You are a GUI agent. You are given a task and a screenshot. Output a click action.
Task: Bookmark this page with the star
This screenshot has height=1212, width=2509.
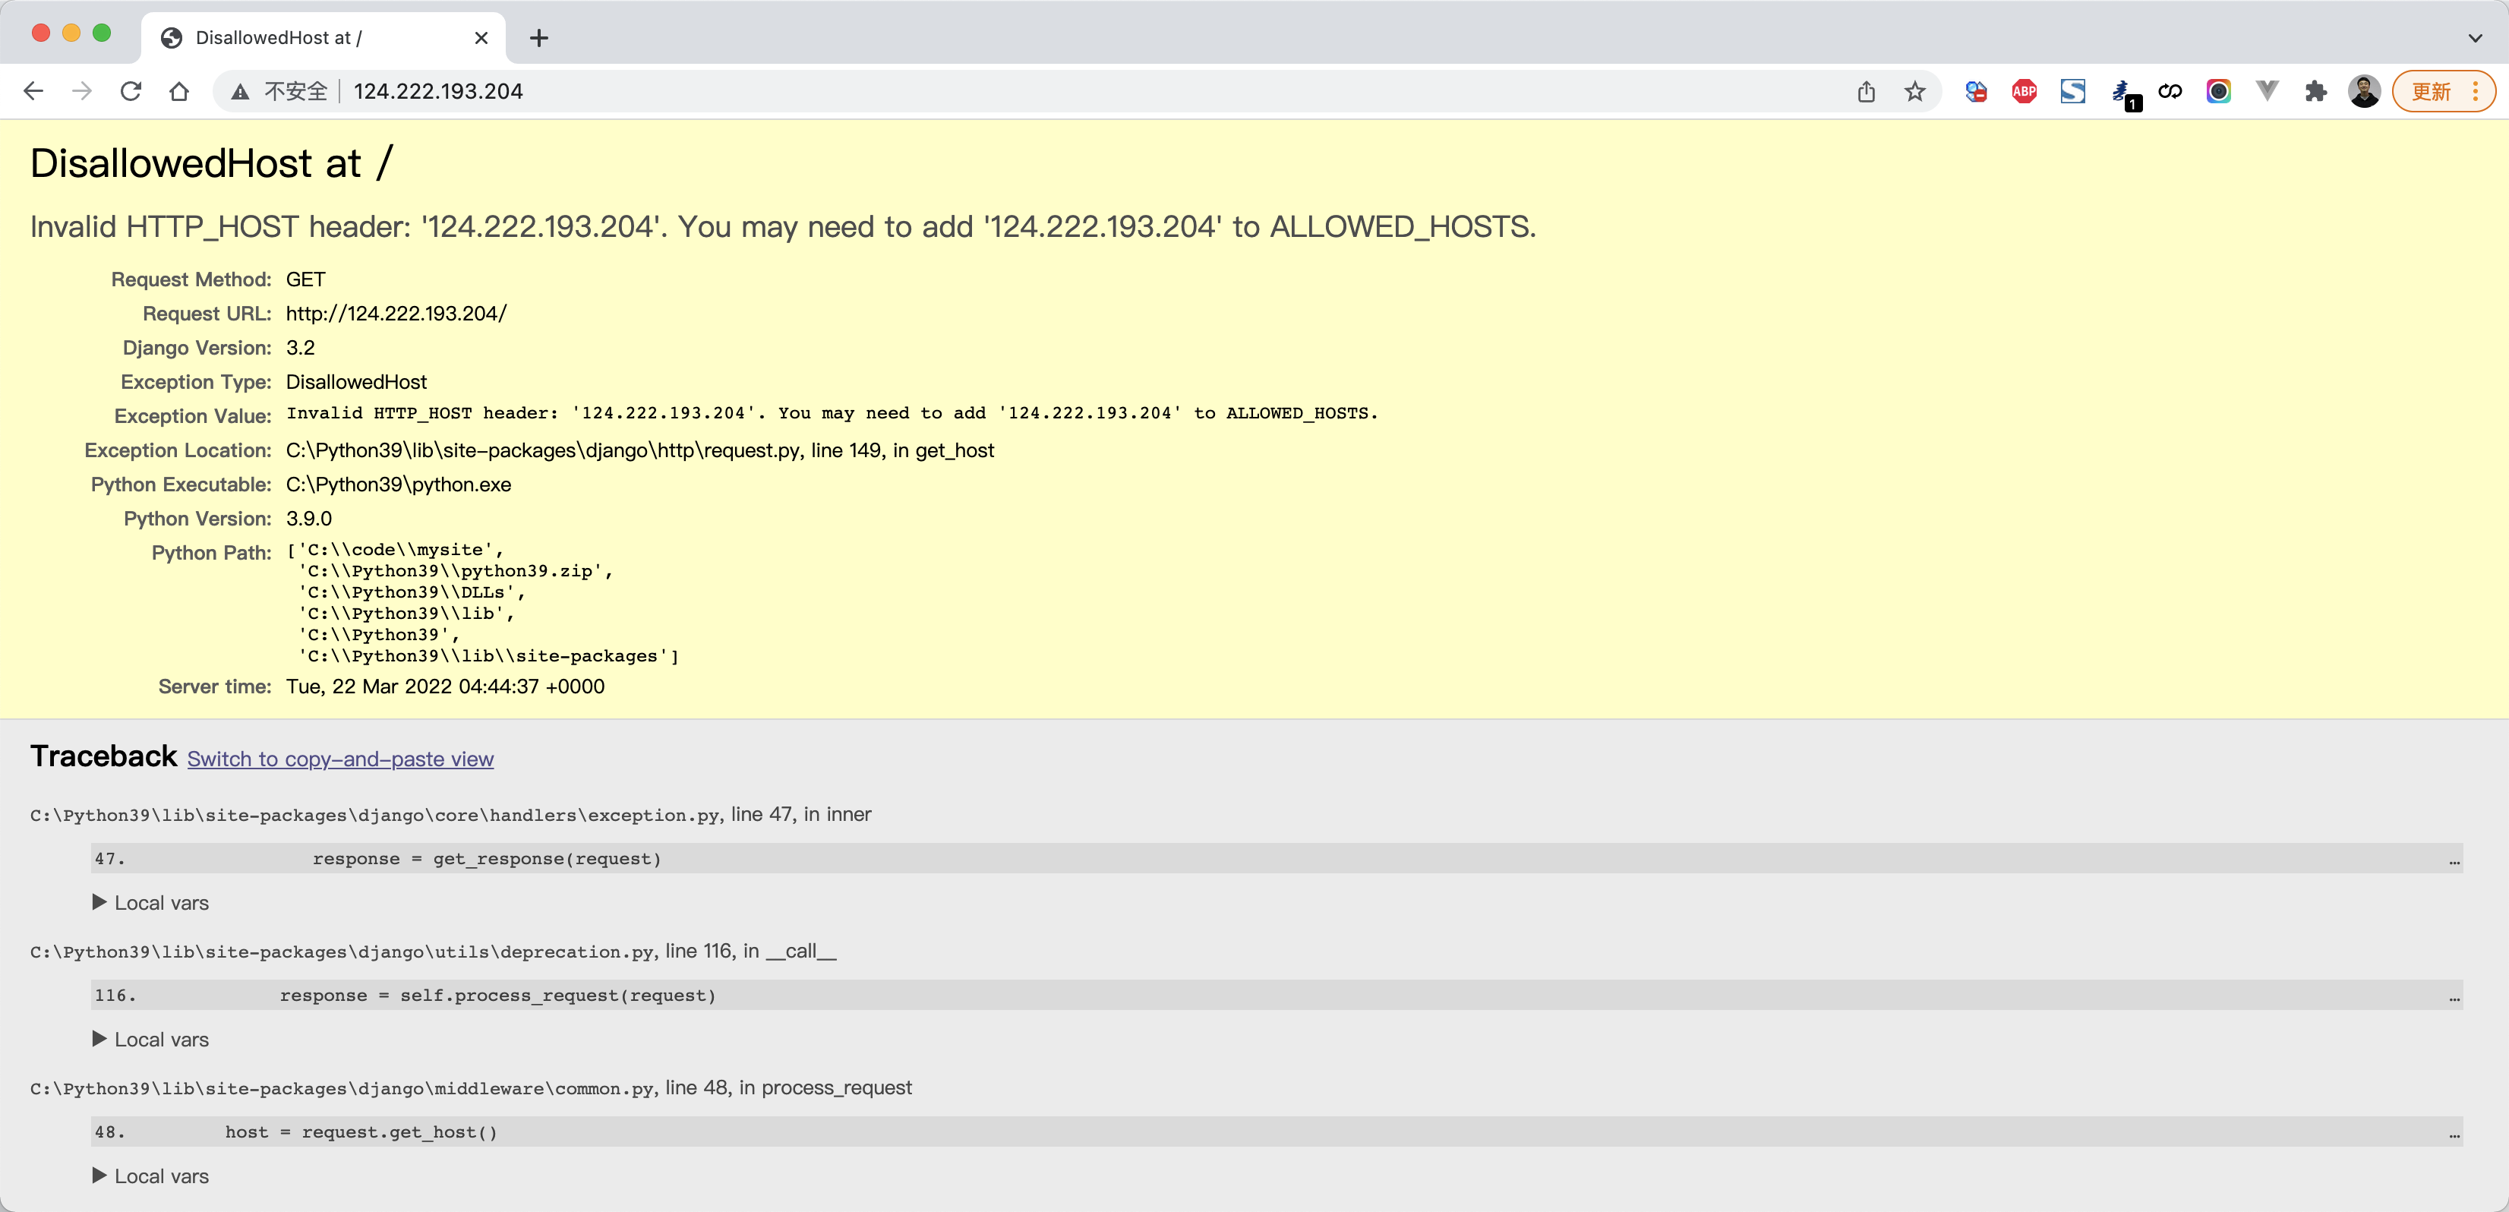pos(1914,92)
